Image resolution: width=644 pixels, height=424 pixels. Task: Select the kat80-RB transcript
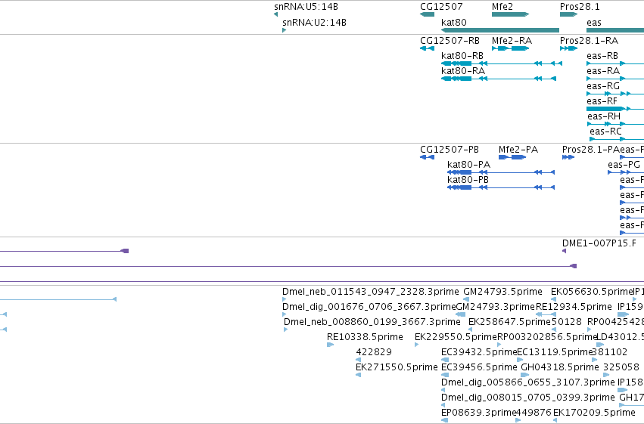[x=502, y=63]
